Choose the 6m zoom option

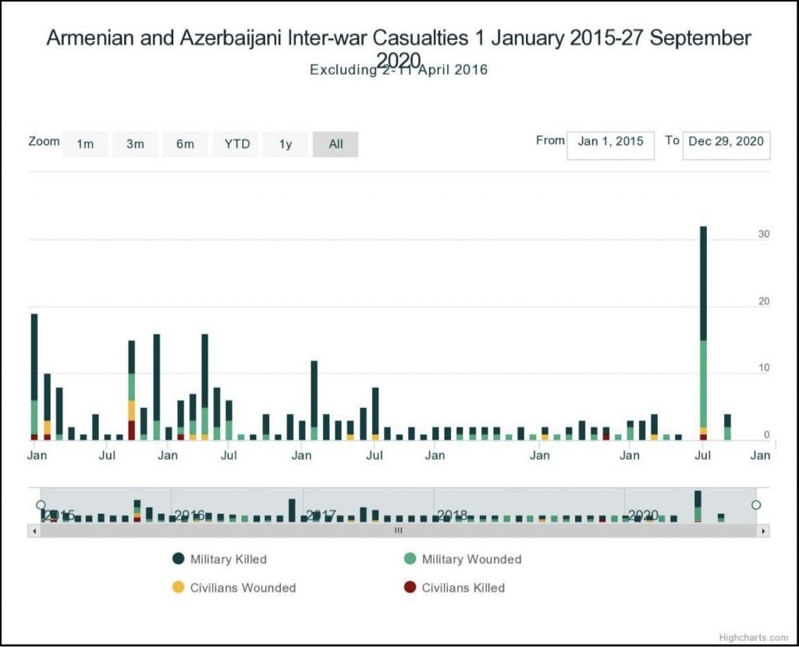pyautogui.click(x=185, y=144)
